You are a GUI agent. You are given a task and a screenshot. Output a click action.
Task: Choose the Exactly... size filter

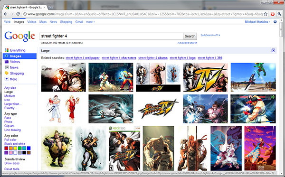pyautogui.click(x=10, y=108)
